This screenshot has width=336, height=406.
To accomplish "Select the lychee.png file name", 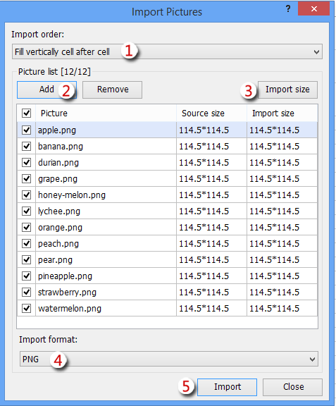I will pos(59,211).
